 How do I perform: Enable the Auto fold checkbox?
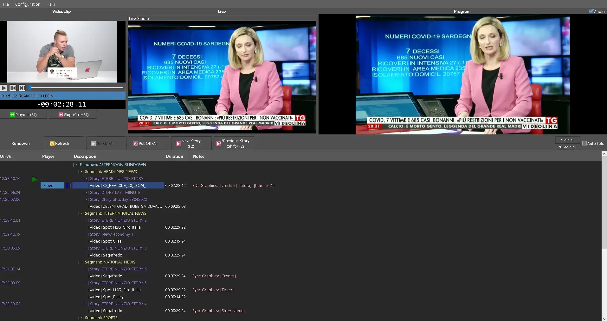coord(584,143)
